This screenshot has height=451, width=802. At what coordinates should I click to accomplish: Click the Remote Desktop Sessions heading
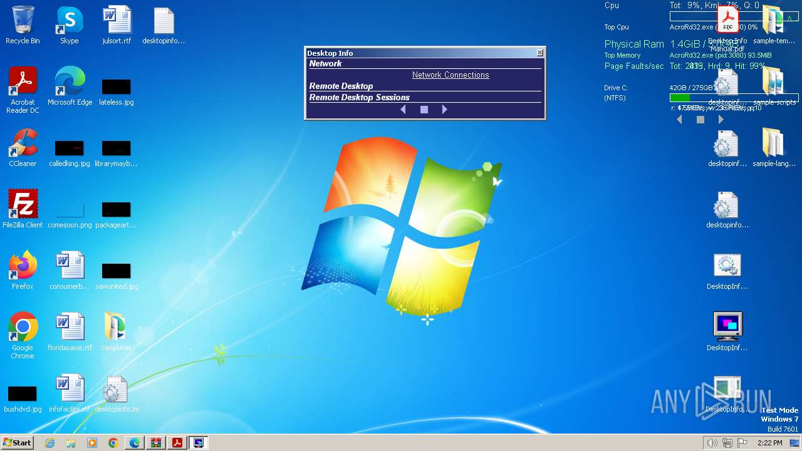click(359, 97)
